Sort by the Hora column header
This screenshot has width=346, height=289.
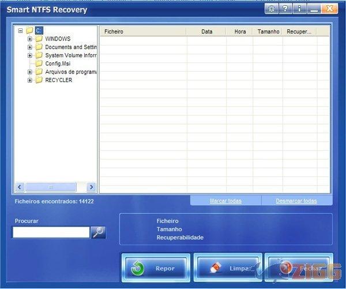[x=240, y=31]
